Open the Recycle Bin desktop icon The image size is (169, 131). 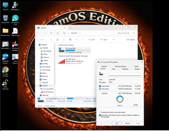tap(5, 19)
